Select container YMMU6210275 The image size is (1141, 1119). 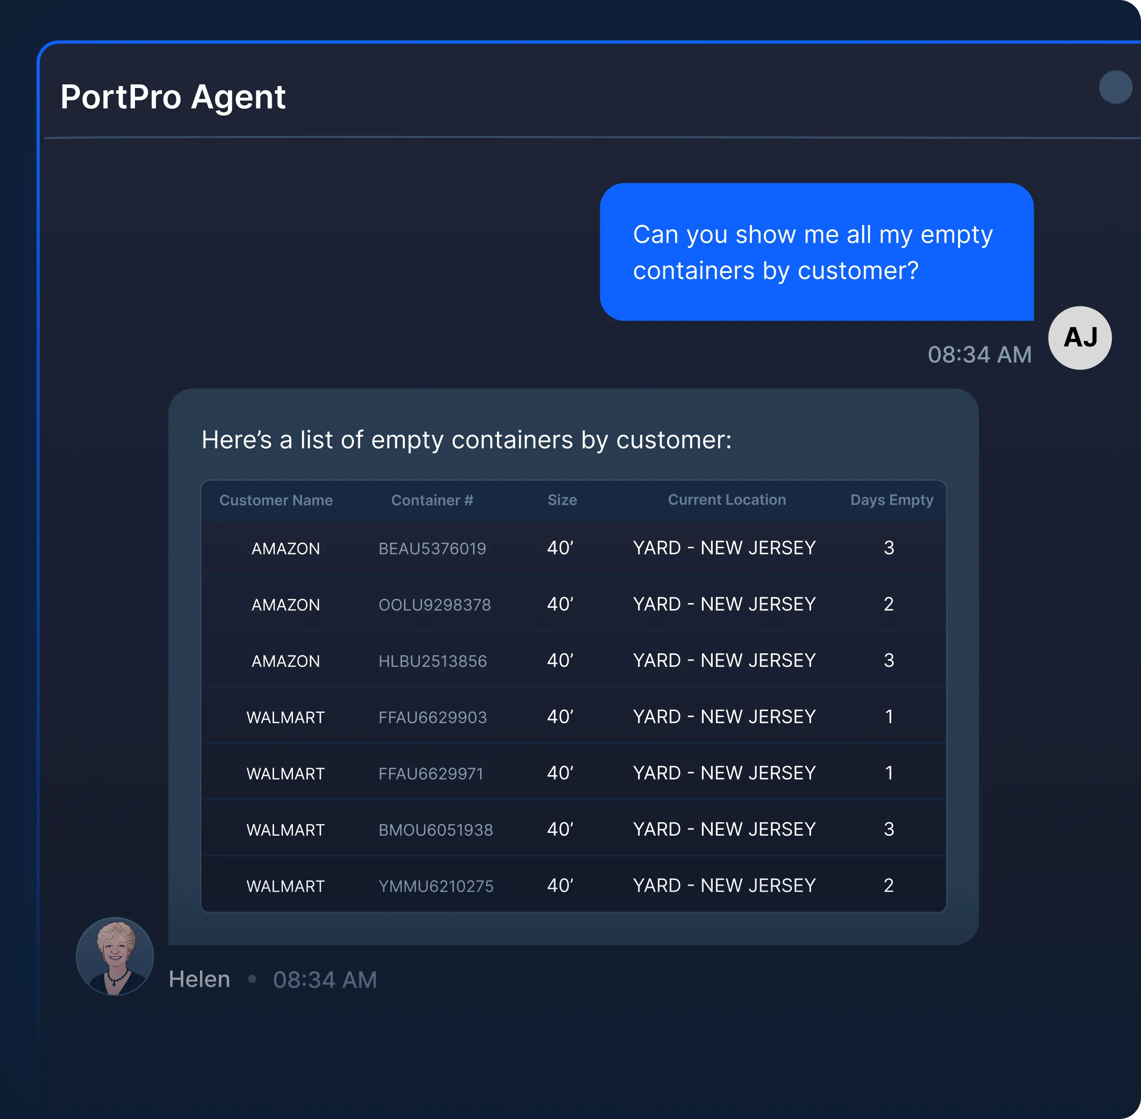pos(436,886)
